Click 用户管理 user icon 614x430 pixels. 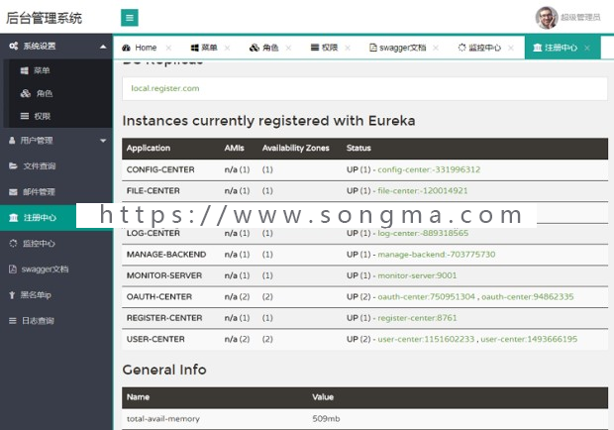12,141
